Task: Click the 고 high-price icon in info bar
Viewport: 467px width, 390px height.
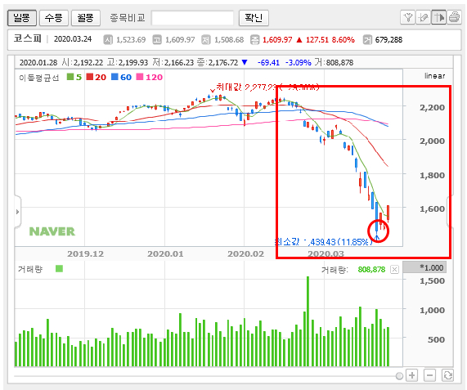Action: coord(157,39)
